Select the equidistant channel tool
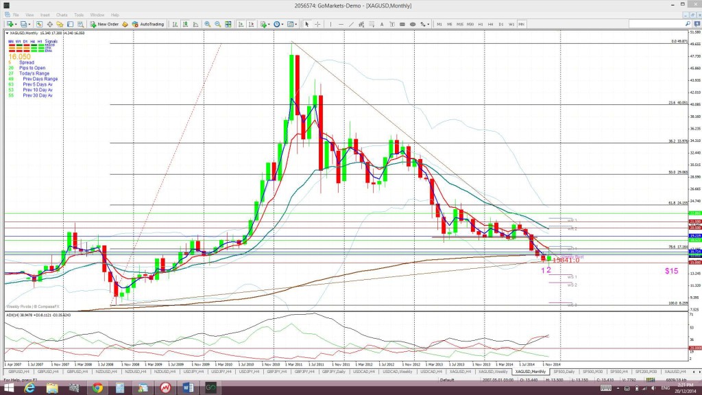 pos(361,24)
